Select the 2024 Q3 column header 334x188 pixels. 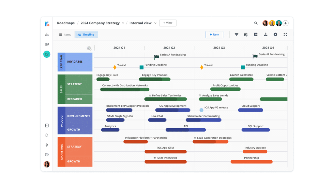[x=219, y=48]
